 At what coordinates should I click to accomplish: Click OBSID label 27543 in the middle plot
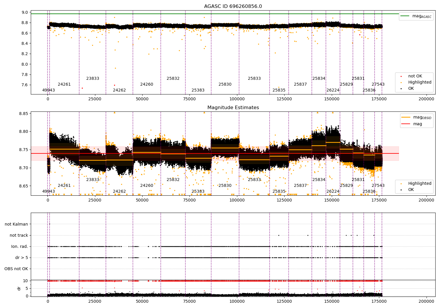378,186
